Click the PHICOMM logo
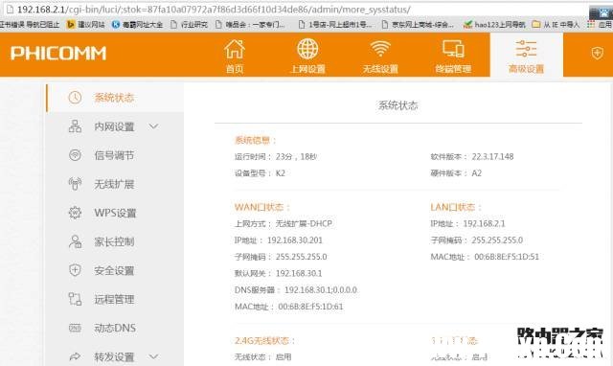Viewport: 613px width, 366px height. click(x=58, y=54)
